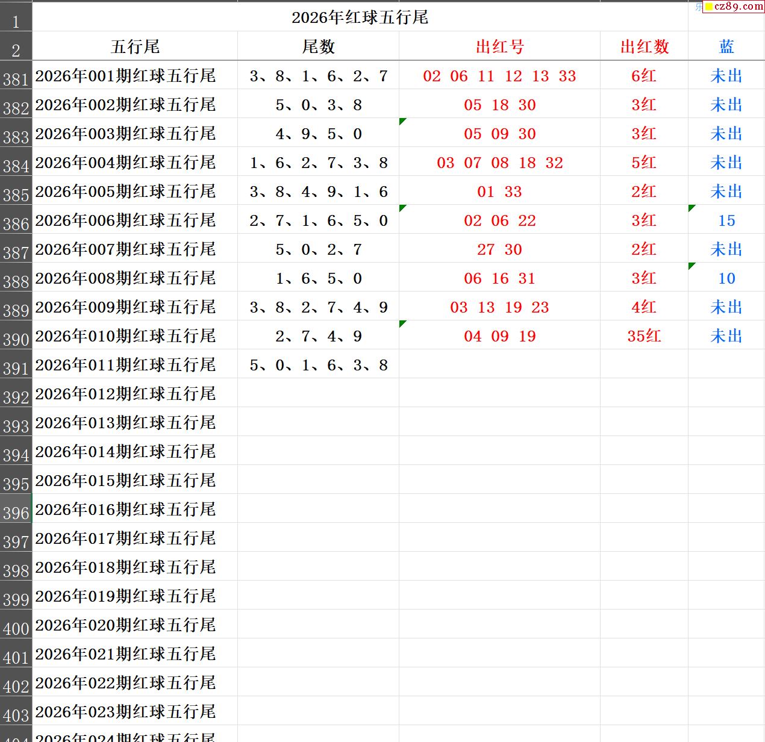
Task: Click cell 2026年016期红球五行尾
Action: click(x=125, y=510)
